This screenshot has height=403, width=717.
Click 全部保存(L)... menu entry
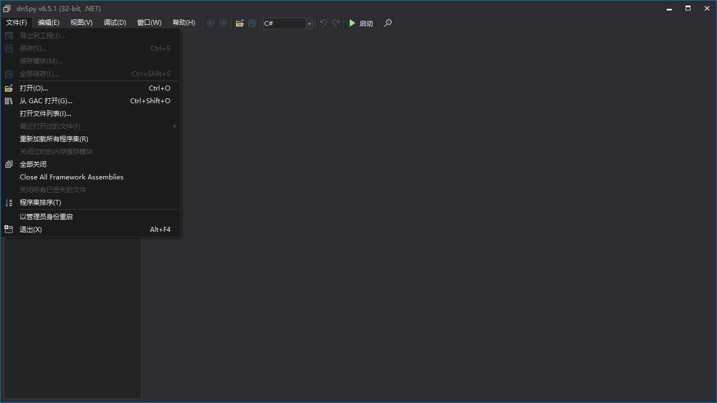coord(92,74)
